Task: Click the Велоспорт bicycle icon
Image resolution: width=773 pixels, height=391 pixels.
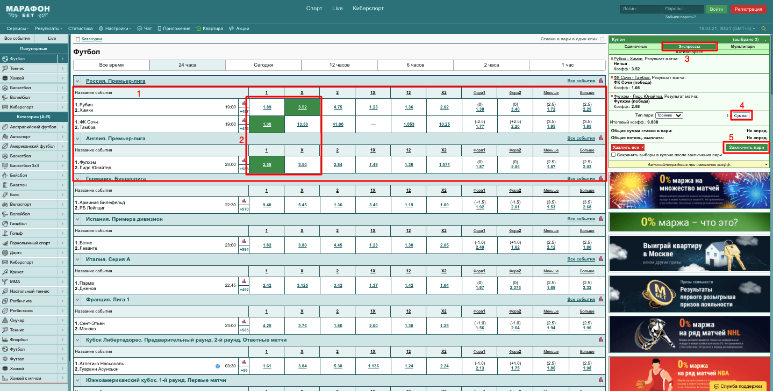Action: [5, 204]
